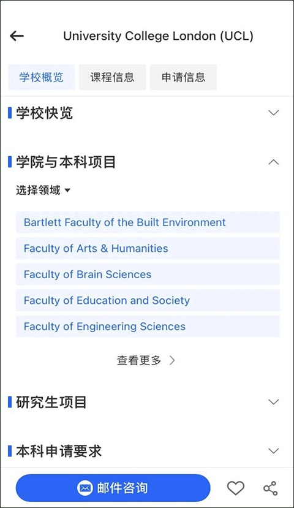
Task: Tap the back arrow icon
Action: [x=17, y=36]
